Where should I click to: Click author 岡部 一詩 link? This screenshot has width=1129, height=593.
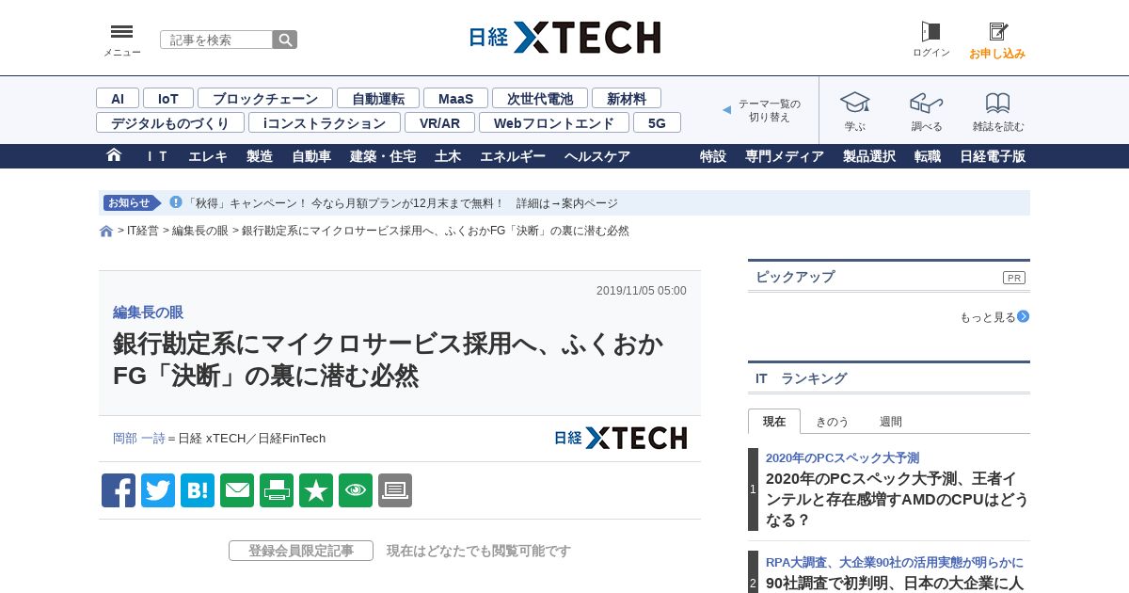(x=138, y=438)
